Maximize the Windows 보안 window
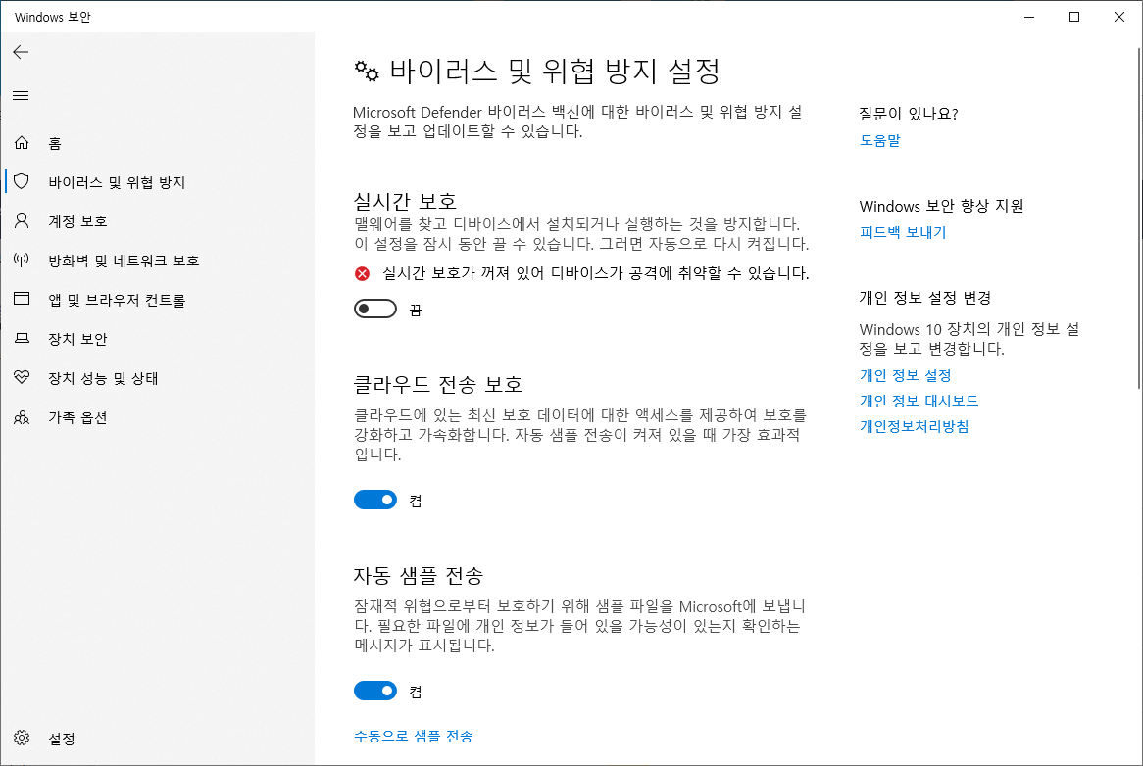The height and width of the screenshot is (766, 1143). 1074,17
